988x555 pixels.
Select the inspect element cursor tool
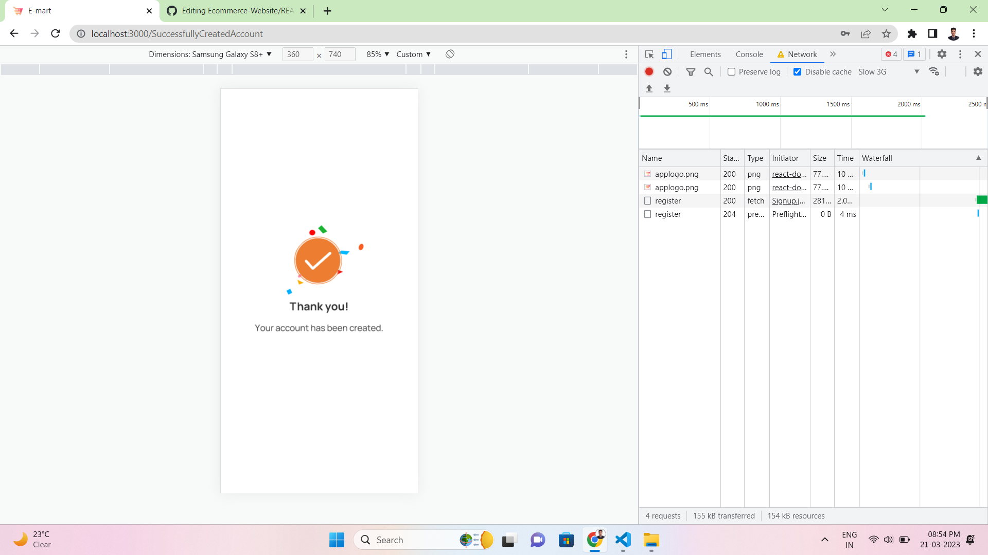point(649,54)
